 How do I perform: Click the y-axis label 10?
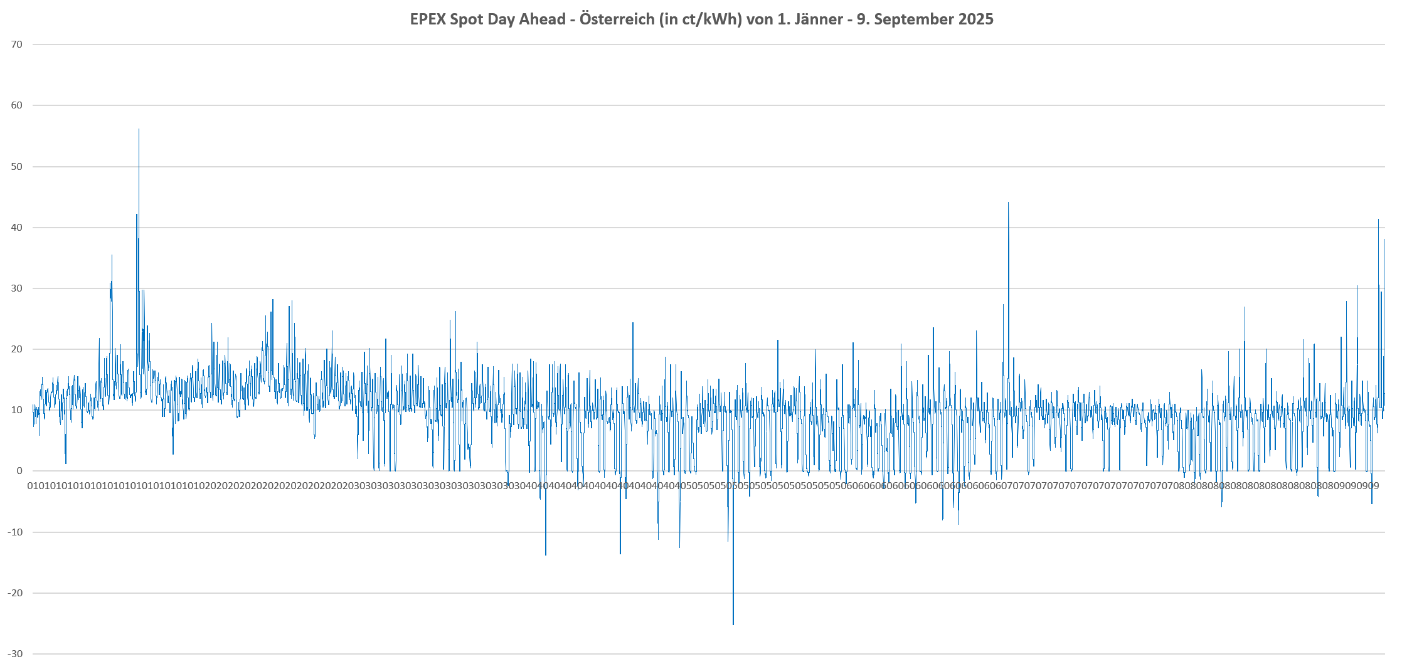(x=17, y=410)
